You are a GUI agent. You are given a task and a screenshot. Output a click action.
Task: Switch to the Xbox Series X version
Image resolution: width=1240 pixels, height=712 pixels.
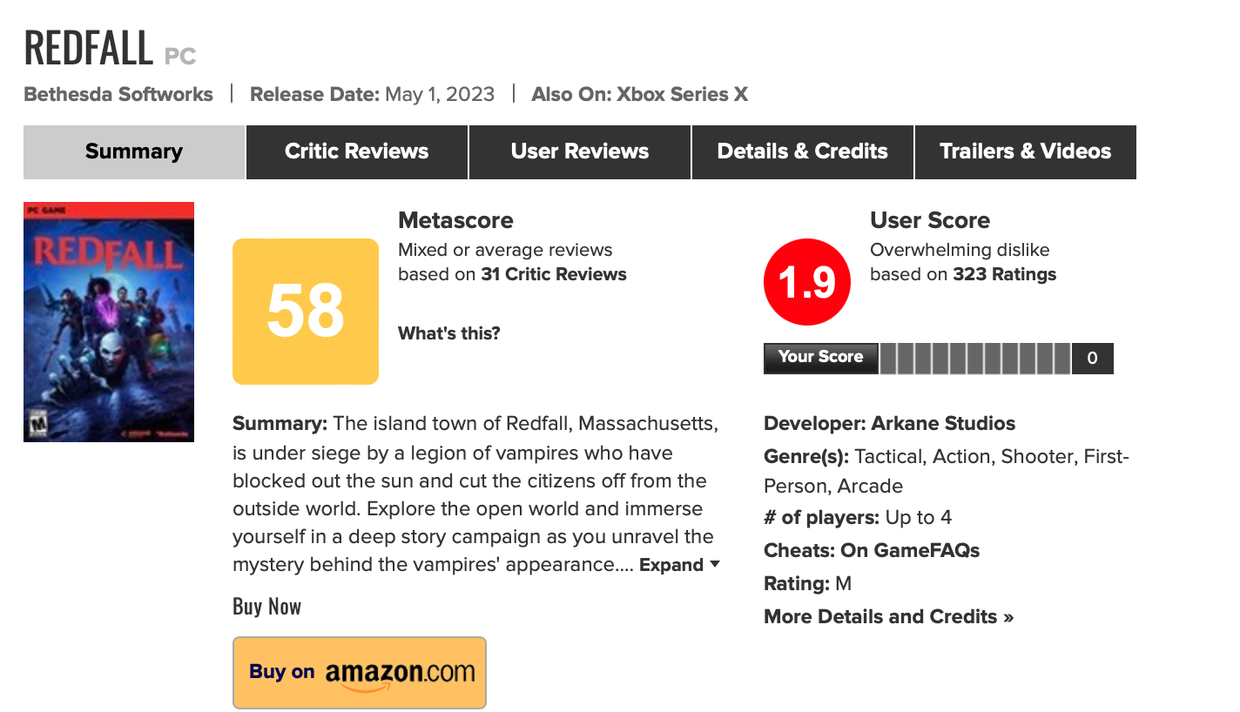682,94
